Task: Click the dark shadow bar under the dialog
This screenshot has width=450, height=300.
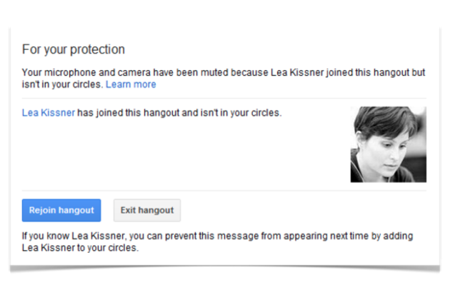Action: pyautogui.click(x=224, y=269)
